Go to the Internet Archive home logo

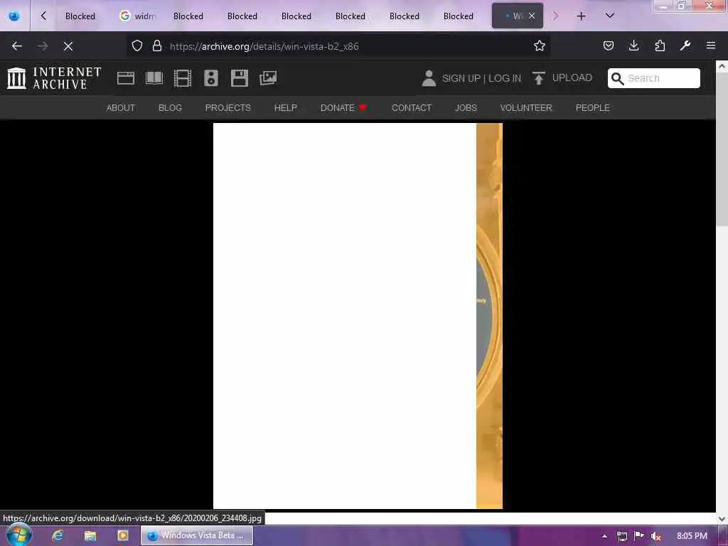pyautogui.click(x=54, y=78)
